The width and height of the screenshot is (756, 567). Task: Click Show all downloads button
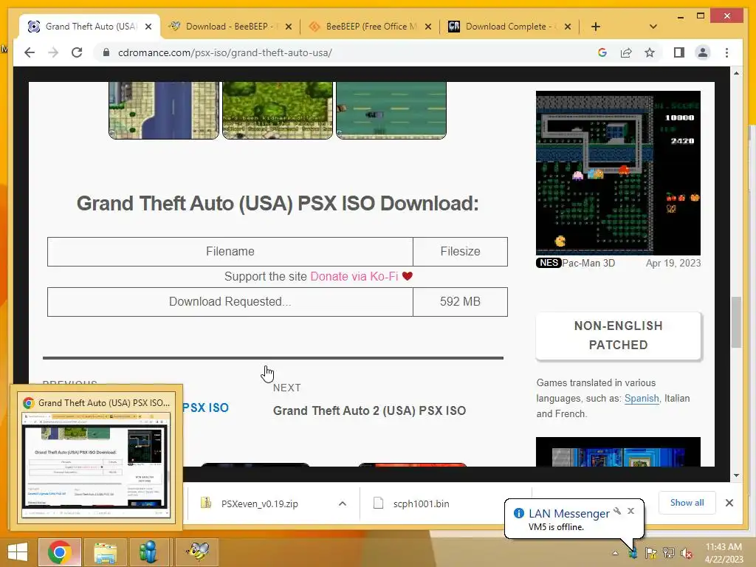(687, 503)
